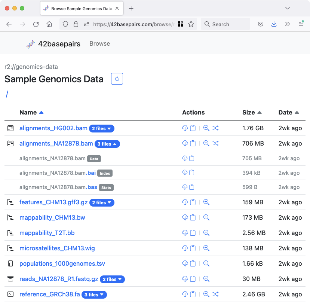Open the magnifier preview for reads_NA12878_R1.fastq.gz

[x=206, y=279]
